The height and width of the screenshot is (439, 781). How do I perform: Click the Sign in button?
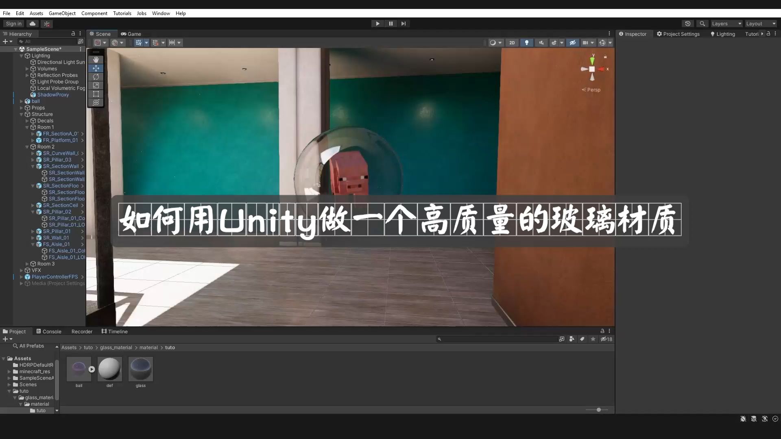14,24
